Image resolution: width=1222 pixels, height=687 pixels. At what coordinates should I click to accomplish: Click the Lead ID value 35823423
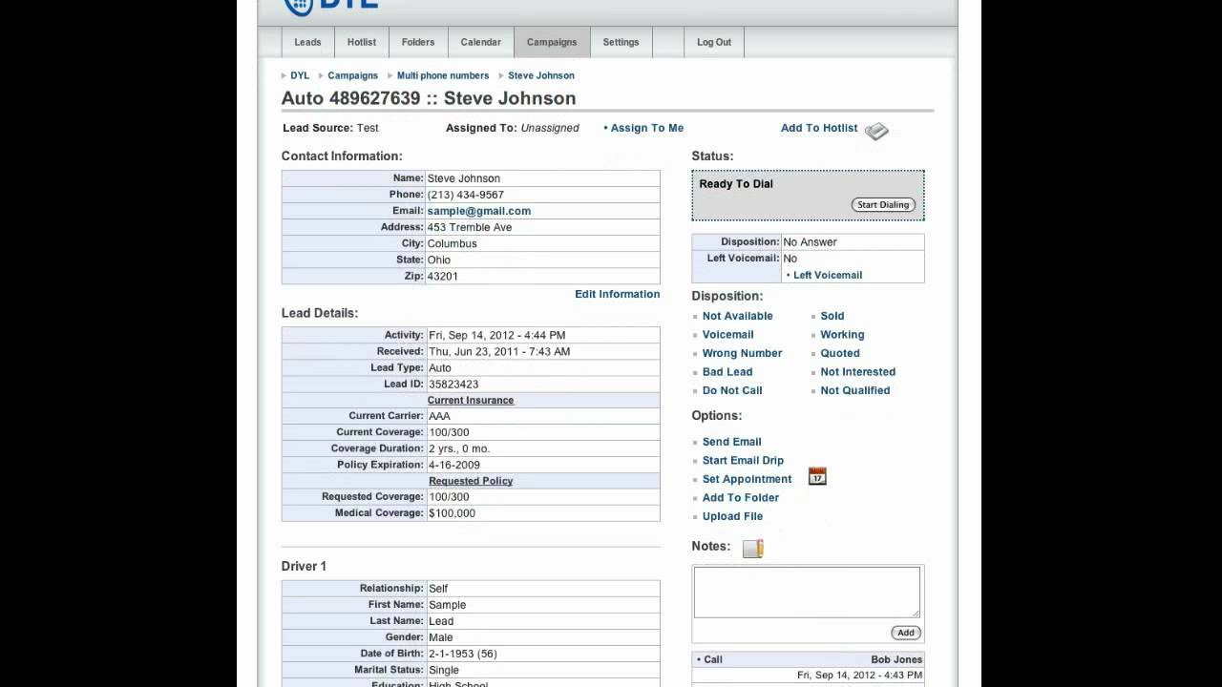[x=453, y=384]
